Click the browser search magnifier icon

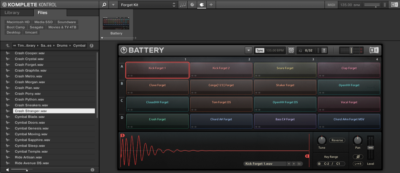pos(104,5)
